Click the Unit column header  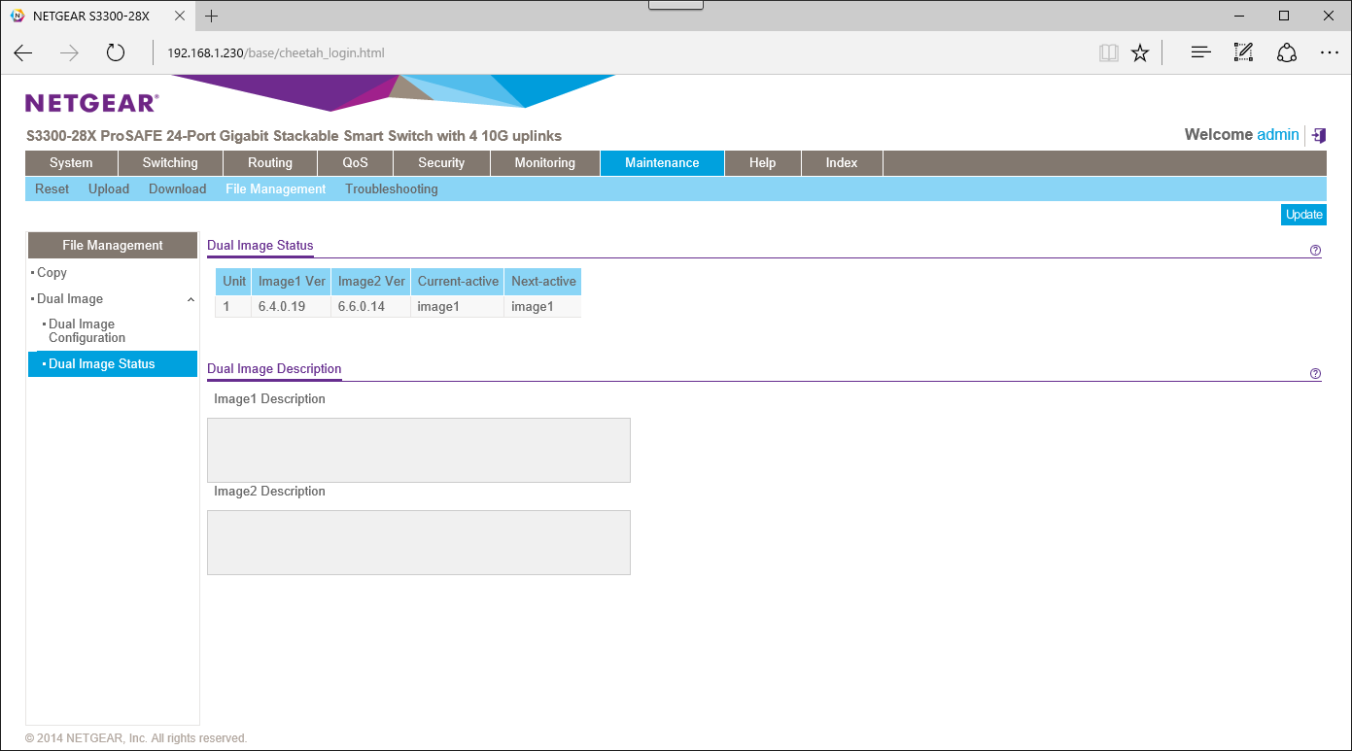click(x=234, y=282)
